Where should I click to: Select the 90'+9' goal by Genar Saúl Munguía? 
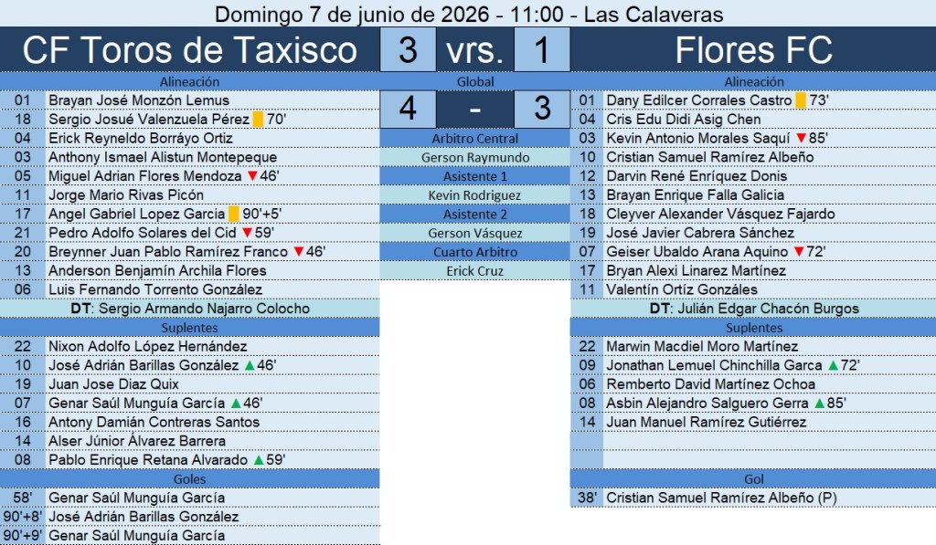point(190,536)
